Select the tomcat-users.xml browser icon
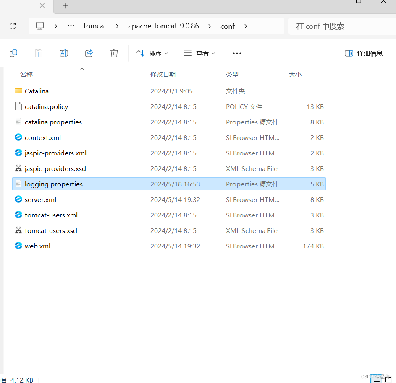Image resolution: width=396 pixels, height=383 pixels. 18,215
